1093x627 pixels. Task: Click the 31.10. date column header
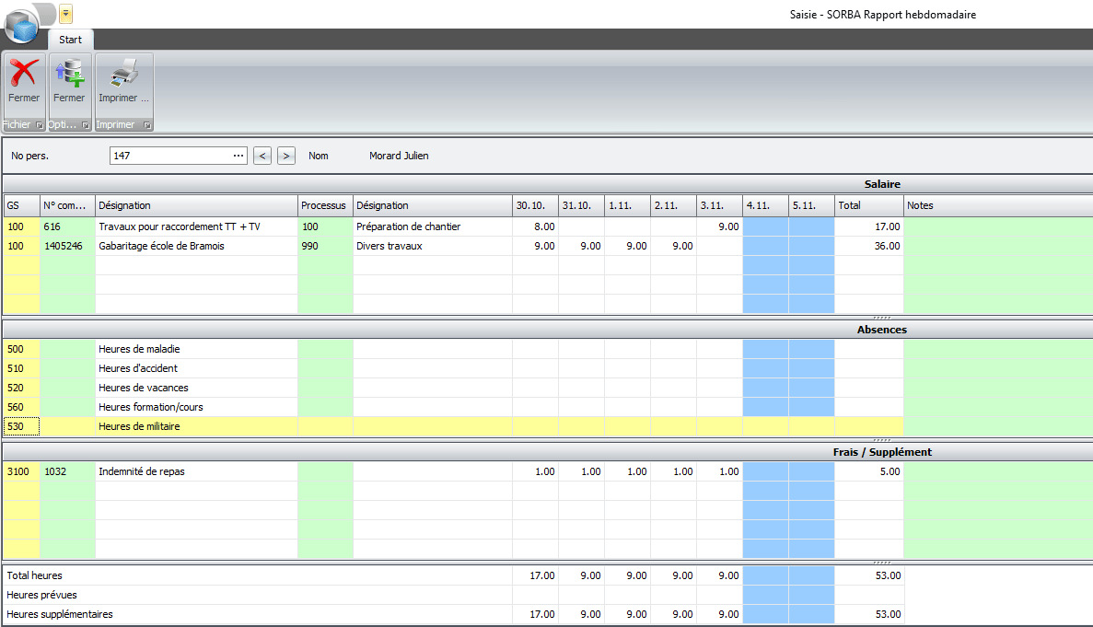tap(581, 205)
